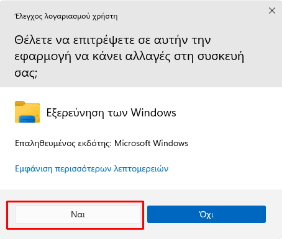The width and height of the screenshot is (282, 239).
Task: Click the Επαληθευμένος εκδότης publisher line
Action: pos(101,143)
